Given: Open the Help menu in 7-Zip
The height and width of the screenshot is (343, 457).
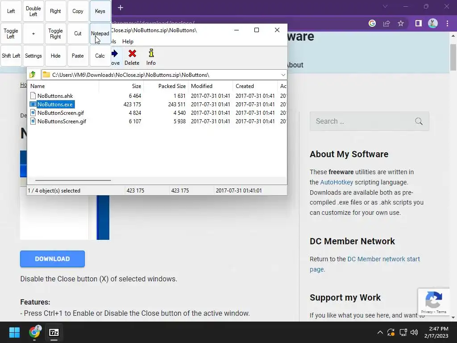Looking at the screenshot, I should pos(128,42).
